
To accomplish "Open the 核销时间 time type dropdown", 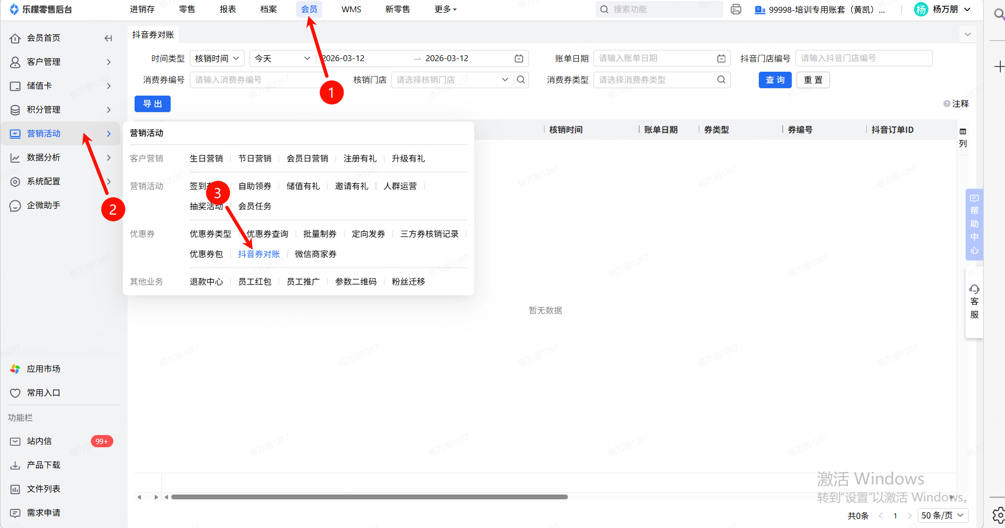I will coord(217,58).
